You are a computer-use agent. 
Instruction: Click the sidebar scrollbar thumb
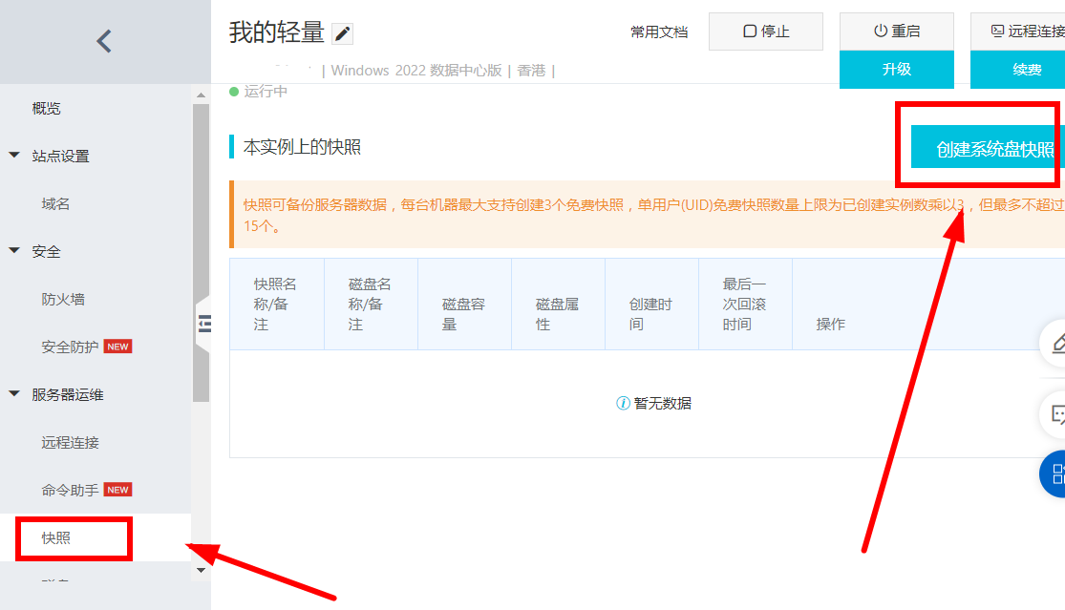point(201,252)
